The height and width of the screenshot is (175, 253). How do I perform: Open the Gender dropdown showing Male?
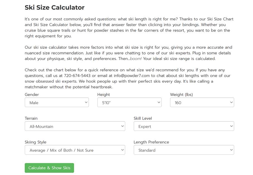[57, 102]
